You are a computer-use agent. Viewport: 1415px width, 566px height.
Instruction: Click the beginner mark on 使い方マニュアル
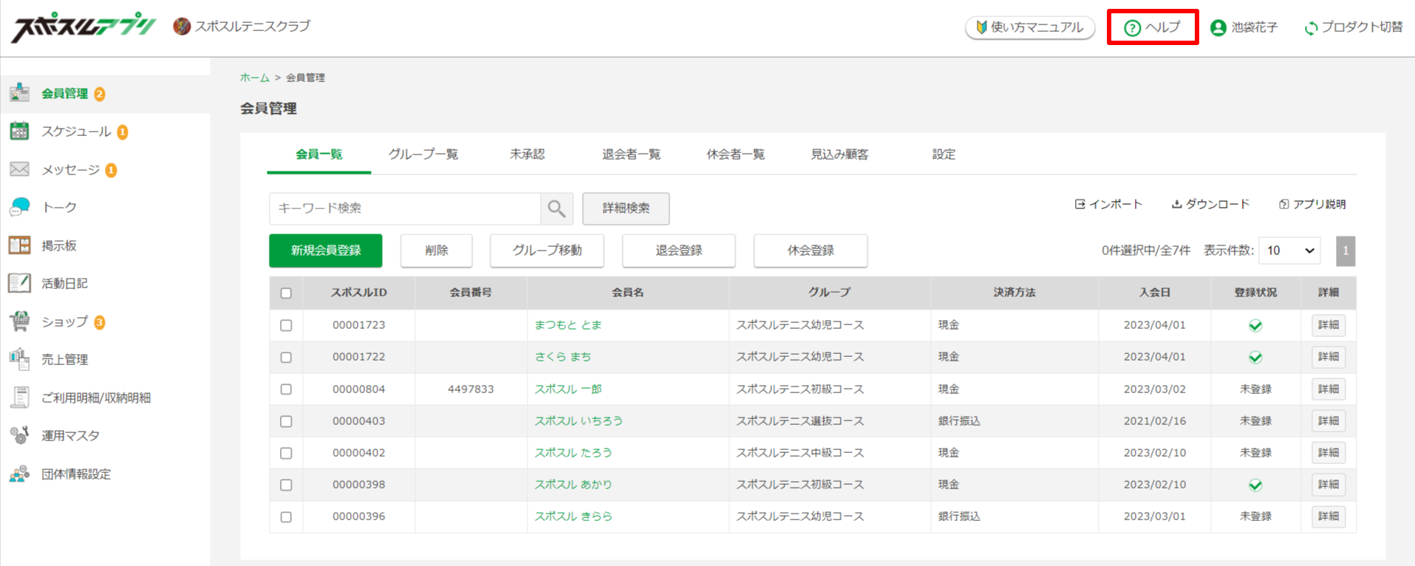pos(981,27)
